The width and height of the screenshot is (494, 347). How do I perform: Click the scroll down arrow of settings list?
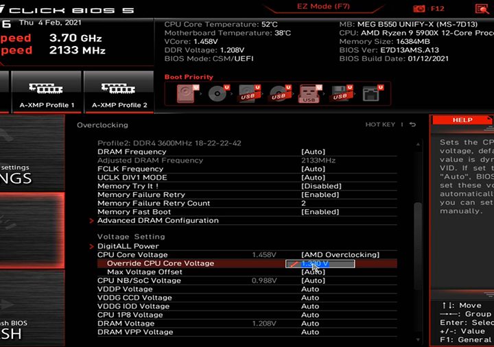(x=418, y=339)
